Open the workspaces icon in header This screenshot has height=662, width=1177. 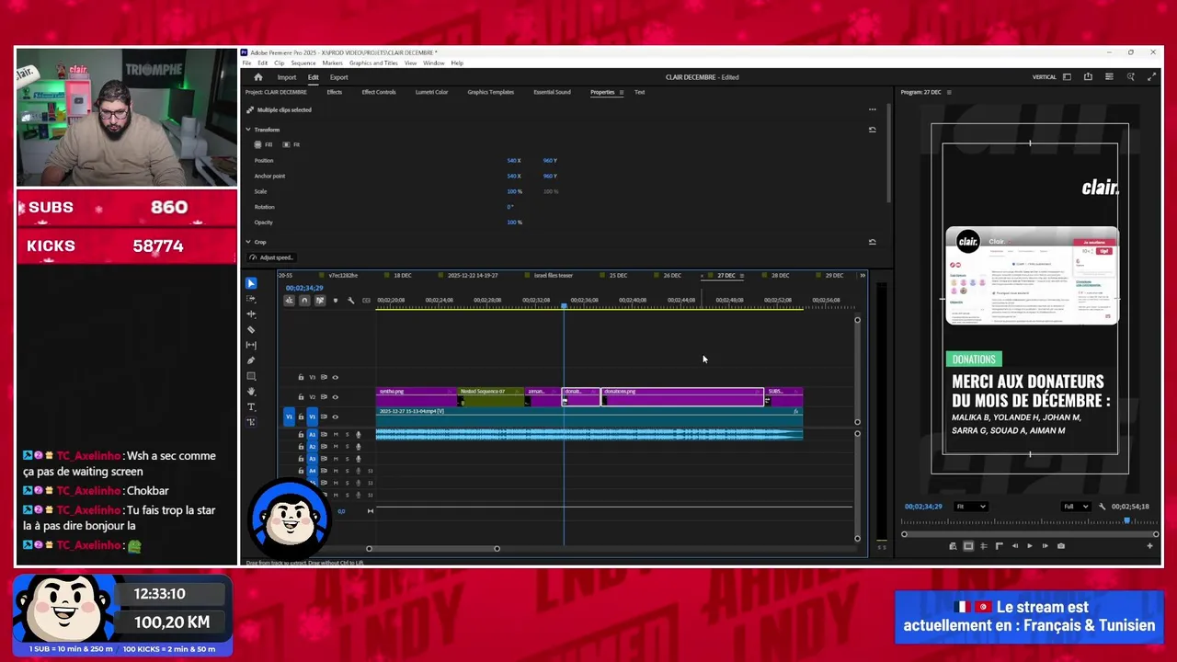coord(1067,77)
